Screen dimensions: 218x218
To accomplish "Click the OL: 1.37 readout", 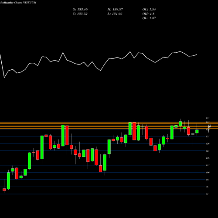I will tap(149, 18).
